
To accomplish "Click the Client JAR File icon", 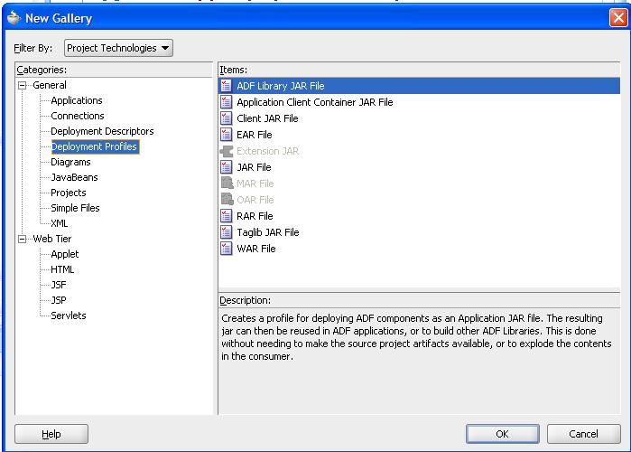I will pyautogui.click(x=227, y=118).
